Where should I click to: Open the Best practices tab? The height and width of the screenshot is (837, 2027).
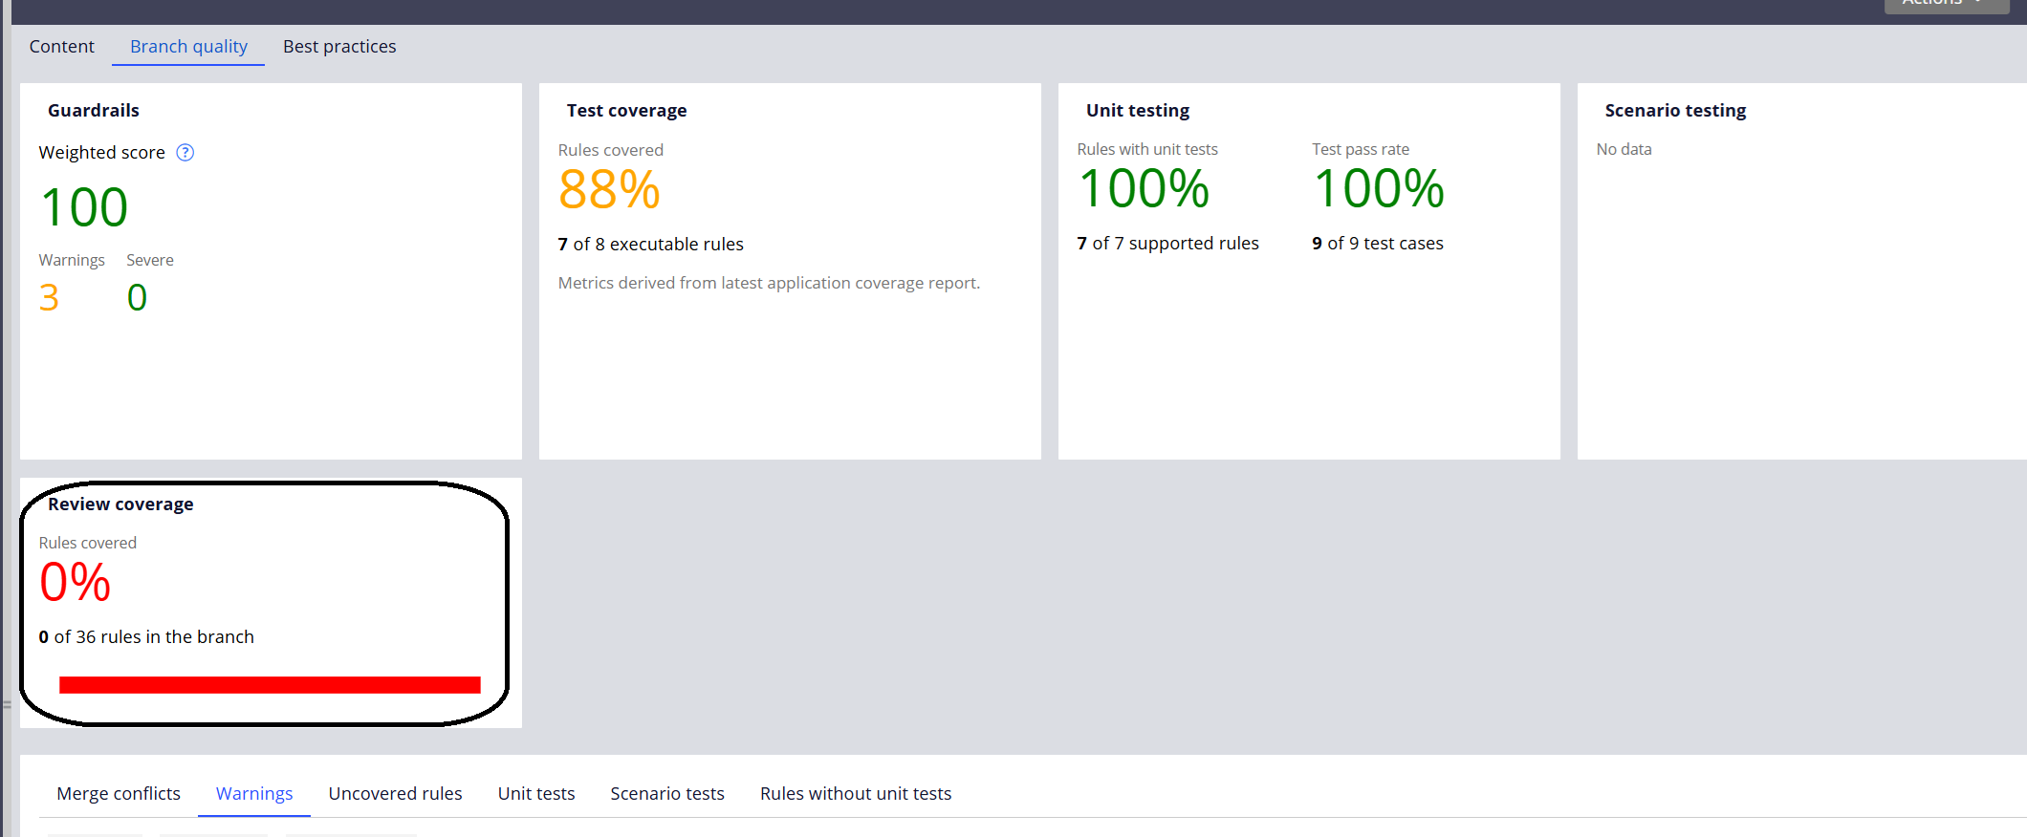[x=339, y=47]
